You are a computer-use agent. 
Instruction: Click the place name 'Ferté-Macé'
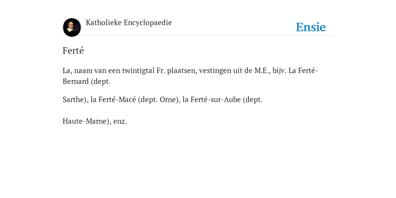tap(117, 100)
